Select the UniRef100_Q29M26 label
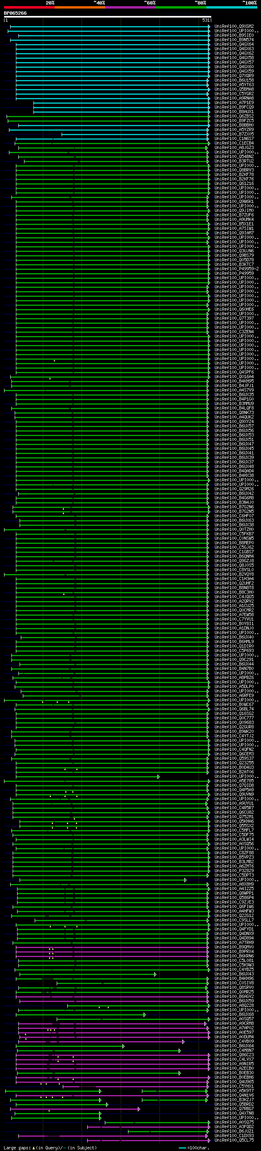The image size is (261, 1151). pos(234,489)
